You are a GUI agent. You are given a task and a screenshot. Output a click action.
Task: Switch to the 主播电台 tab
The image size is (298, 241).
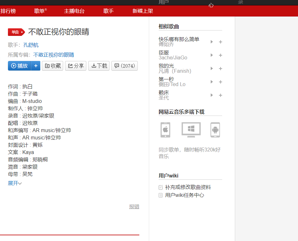[x=74, y=11]
